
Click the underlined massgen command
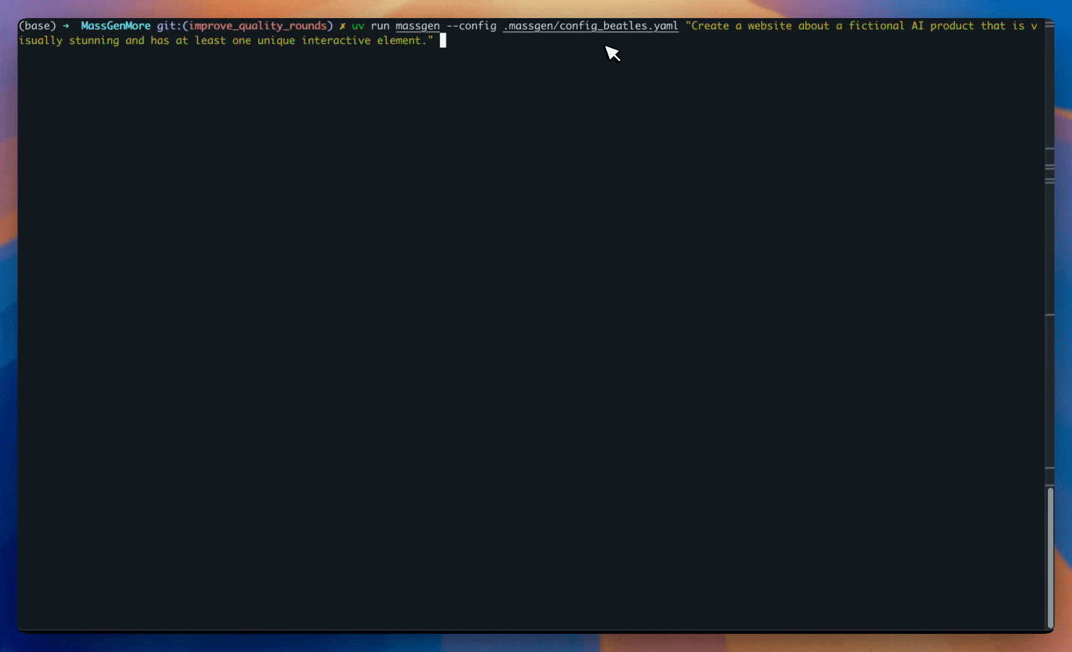click(417, 26)
